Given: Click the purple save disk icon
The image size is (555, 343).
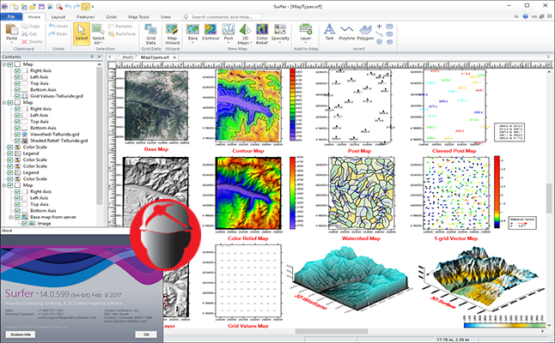Looking at the screenshot, I should [x=41, y=6].
